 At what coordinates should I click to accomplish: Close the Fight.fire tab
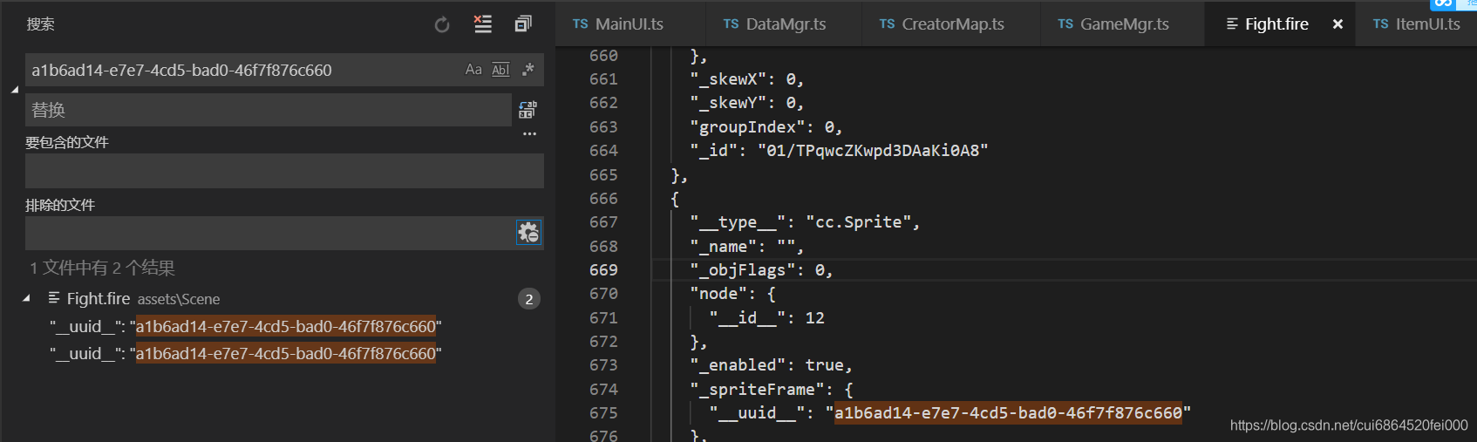1337,24
